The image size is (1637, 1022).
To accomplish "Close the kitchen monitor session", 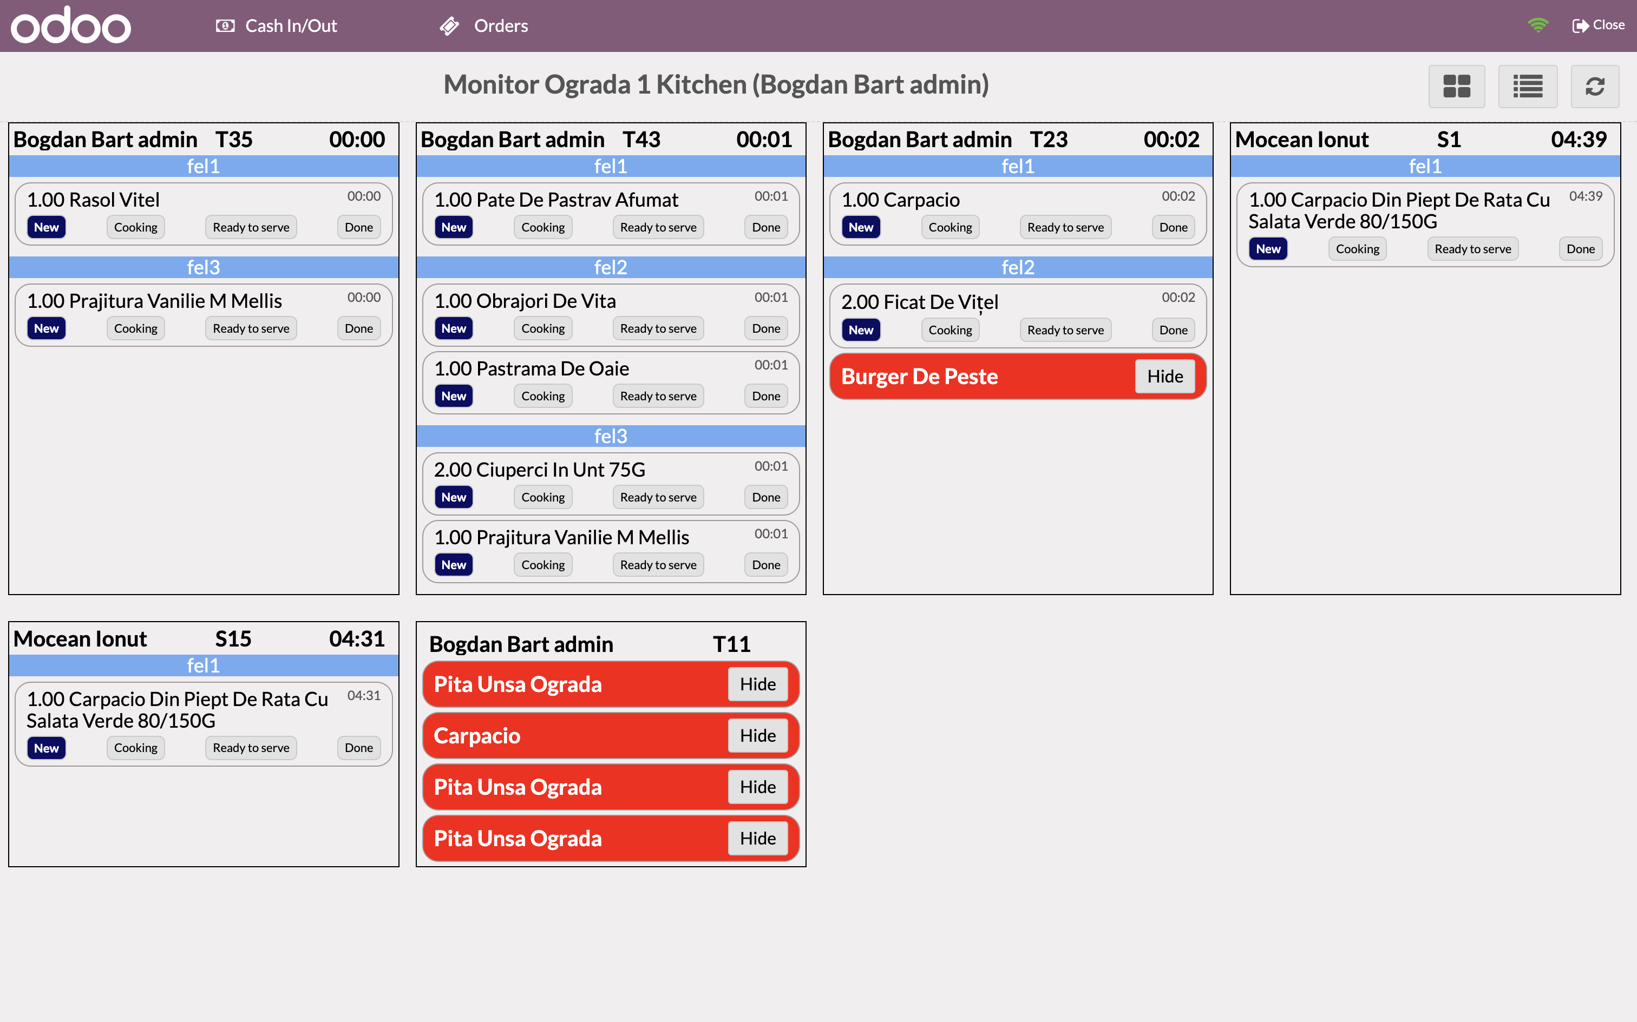I will [1599, 25].
